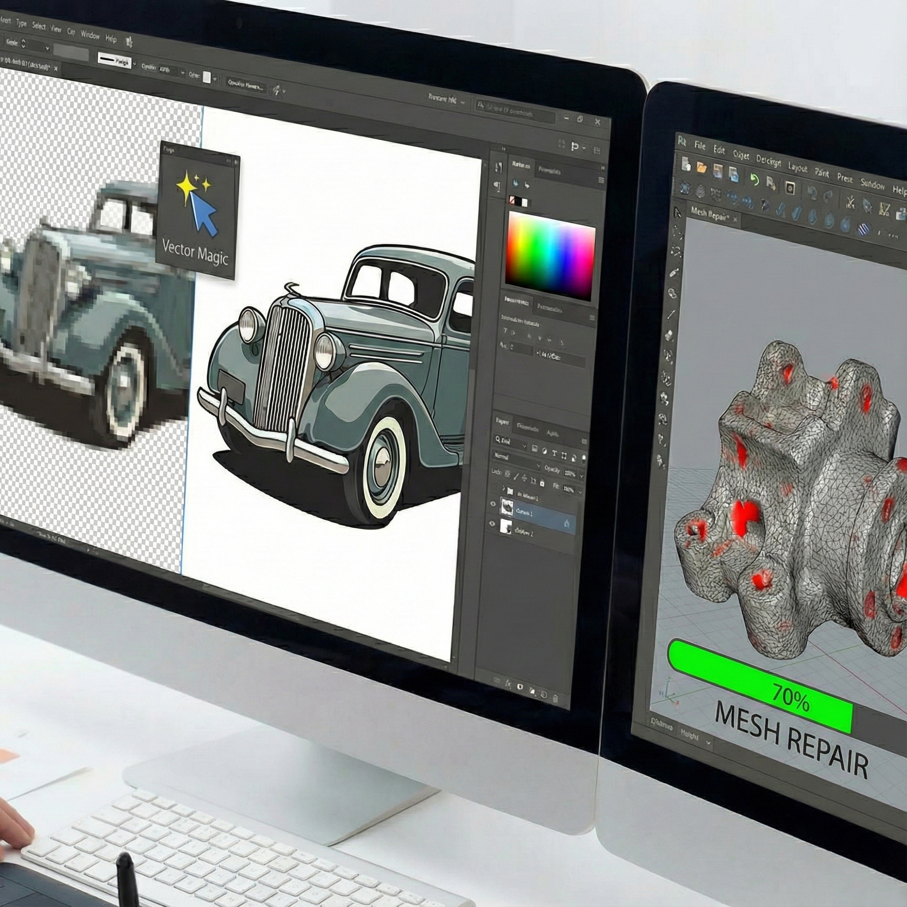Open the color panel flyout menu icon
Image resolution: width=907 pixels, height=907 pixels.
[x=601, y=180]
